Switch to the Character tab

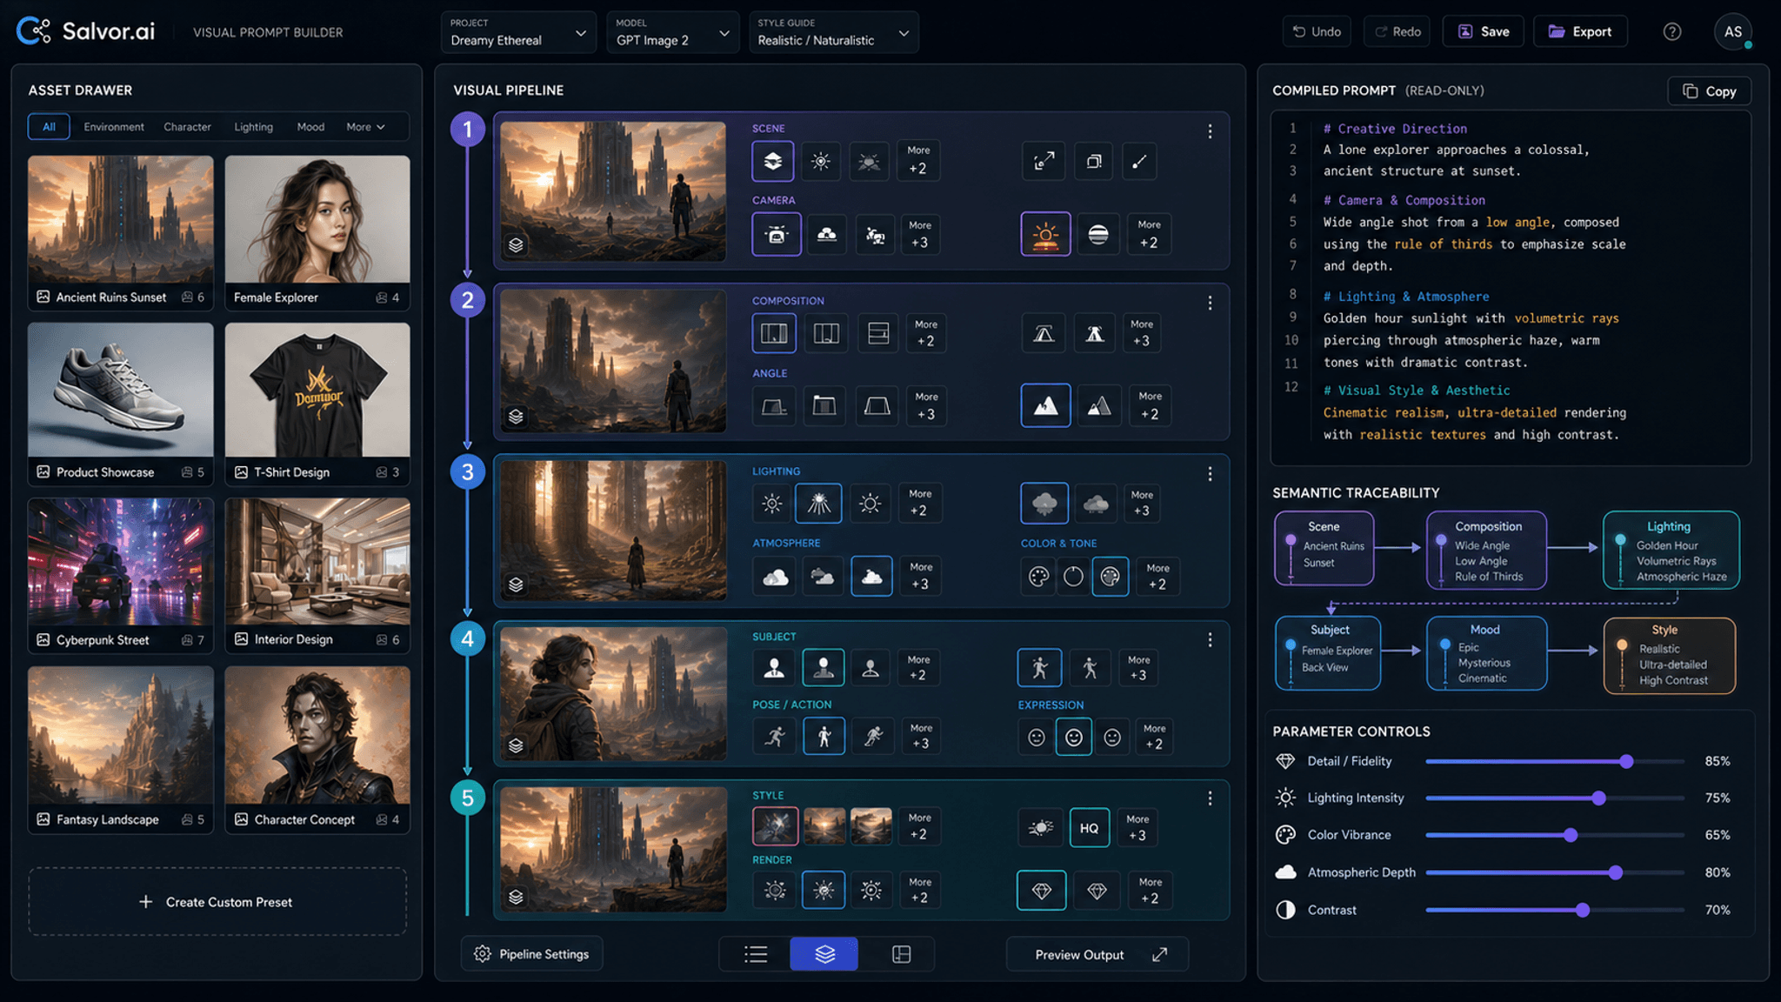pos(187,127)
